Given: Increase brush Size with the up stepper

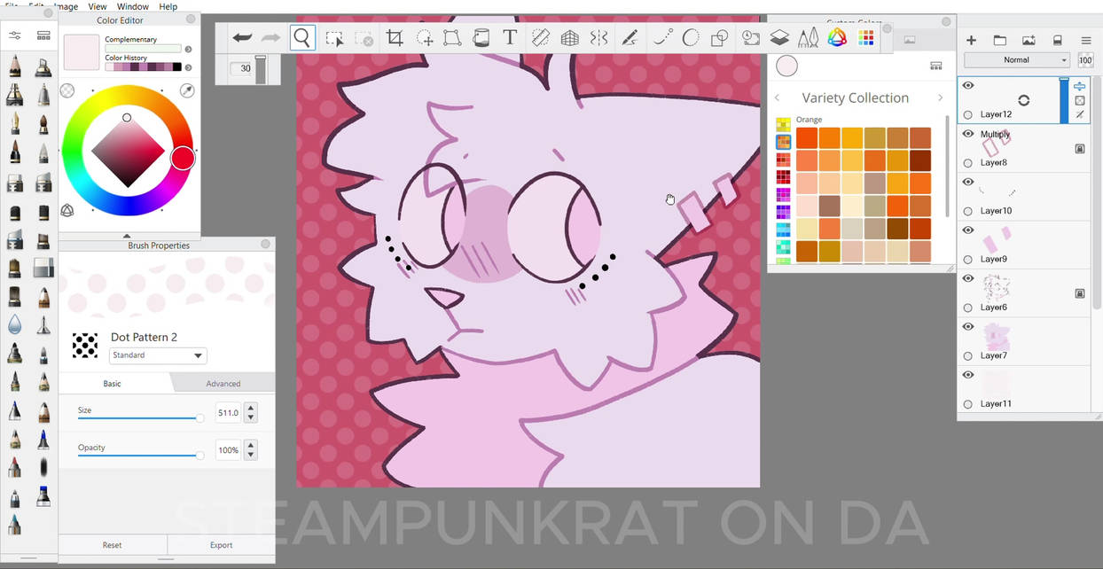Looking at the screenshot, I should pyautogui.click(x=251, y=409).
